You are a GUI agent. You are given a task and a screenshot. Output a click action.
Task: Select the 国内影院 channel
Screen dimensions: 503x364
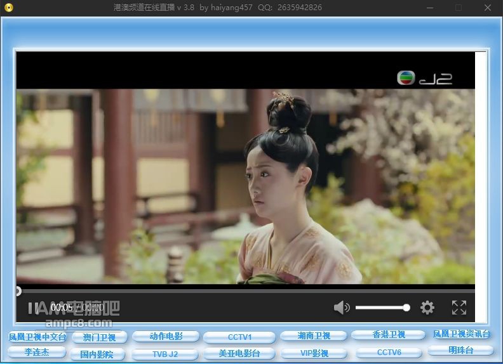[97, 354]
